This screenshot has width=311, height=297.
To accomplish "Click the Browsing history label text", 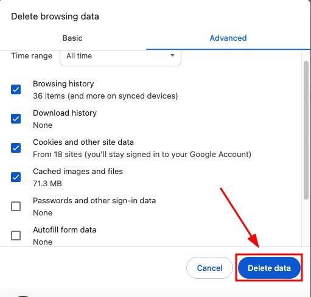I will click(x=63, y=83).
